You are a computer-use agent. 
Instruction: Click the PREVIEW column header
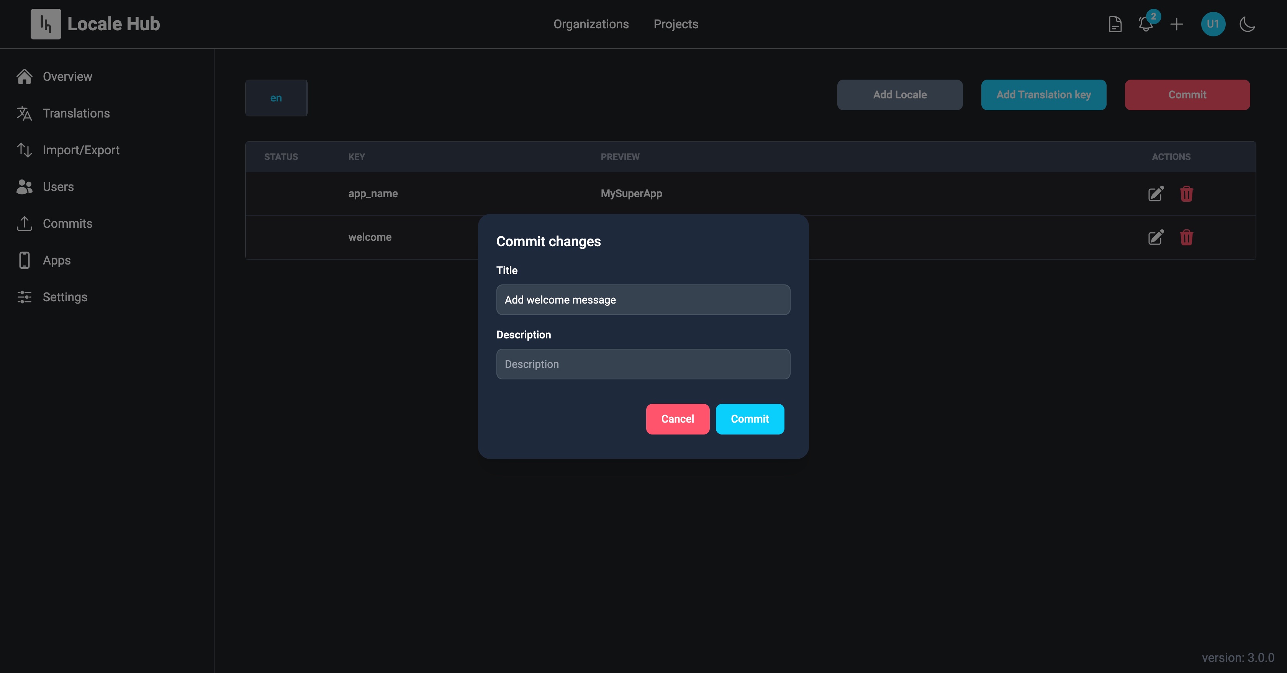[x=619, y=157]
